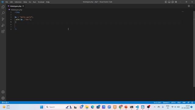The image size is (195, 110).
Task: Switch ENG IN input language
Action: (168, 107)
